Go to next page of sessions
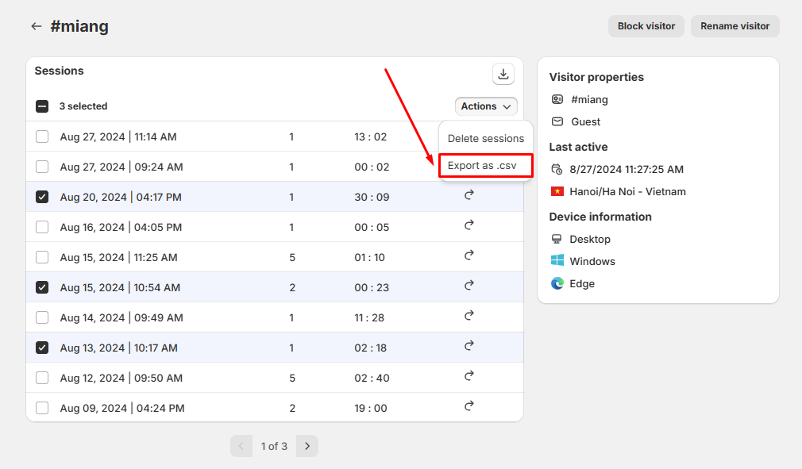The height and width of the screenshot is (469, 802). coord(307,446)
